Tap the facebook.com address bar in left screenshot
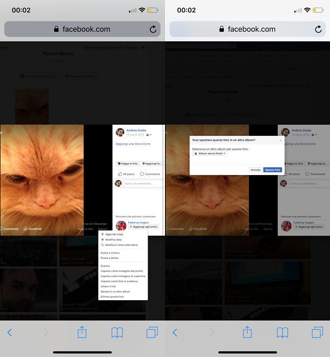The image size is (330, 357). 82,29
